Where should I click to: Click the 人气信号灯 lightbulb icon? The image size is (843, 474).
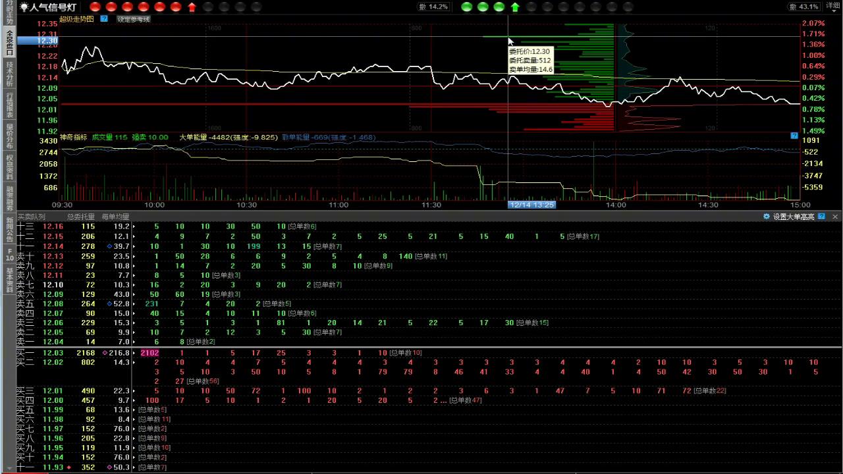pos(24,7)
